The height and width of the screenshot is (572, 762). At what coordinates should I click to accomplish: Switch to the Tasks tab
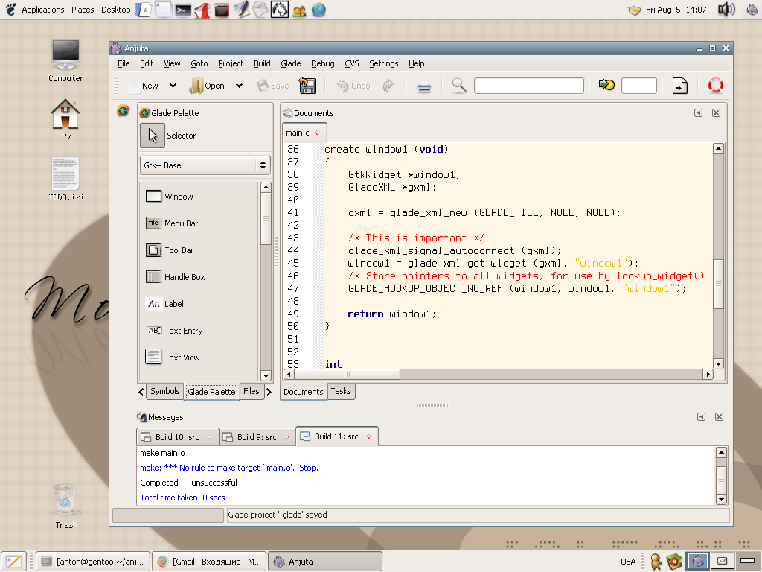coord(341,391)
